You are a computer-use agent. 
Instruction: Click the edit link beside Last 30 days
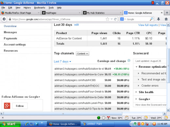point(76,25)
